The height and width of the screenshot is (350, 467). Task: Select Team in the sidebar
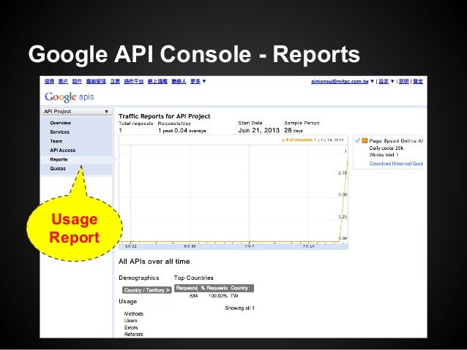coord(56,141)
